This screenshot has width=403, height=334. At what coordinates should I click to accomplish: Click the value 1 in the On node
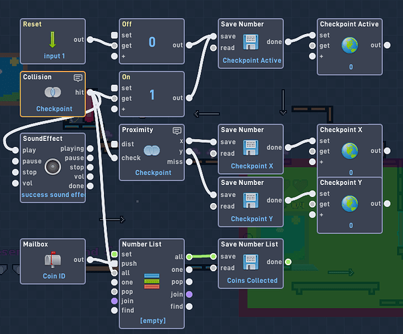point(152,95)
